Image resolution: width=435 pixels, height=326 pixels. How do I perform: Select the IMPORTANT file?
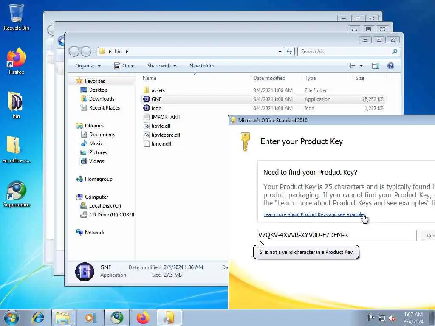click(166, 117)
